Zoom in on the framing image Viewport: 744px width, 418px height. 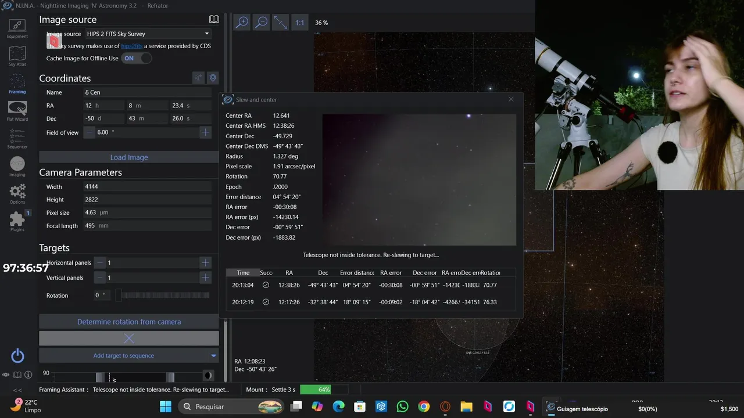242,22
